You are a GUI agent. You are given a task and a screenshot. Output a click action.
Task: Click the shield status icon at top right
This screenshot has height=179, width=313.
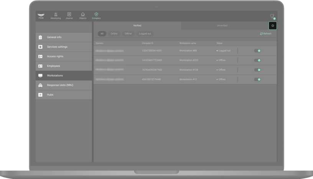tap(272, 16)
